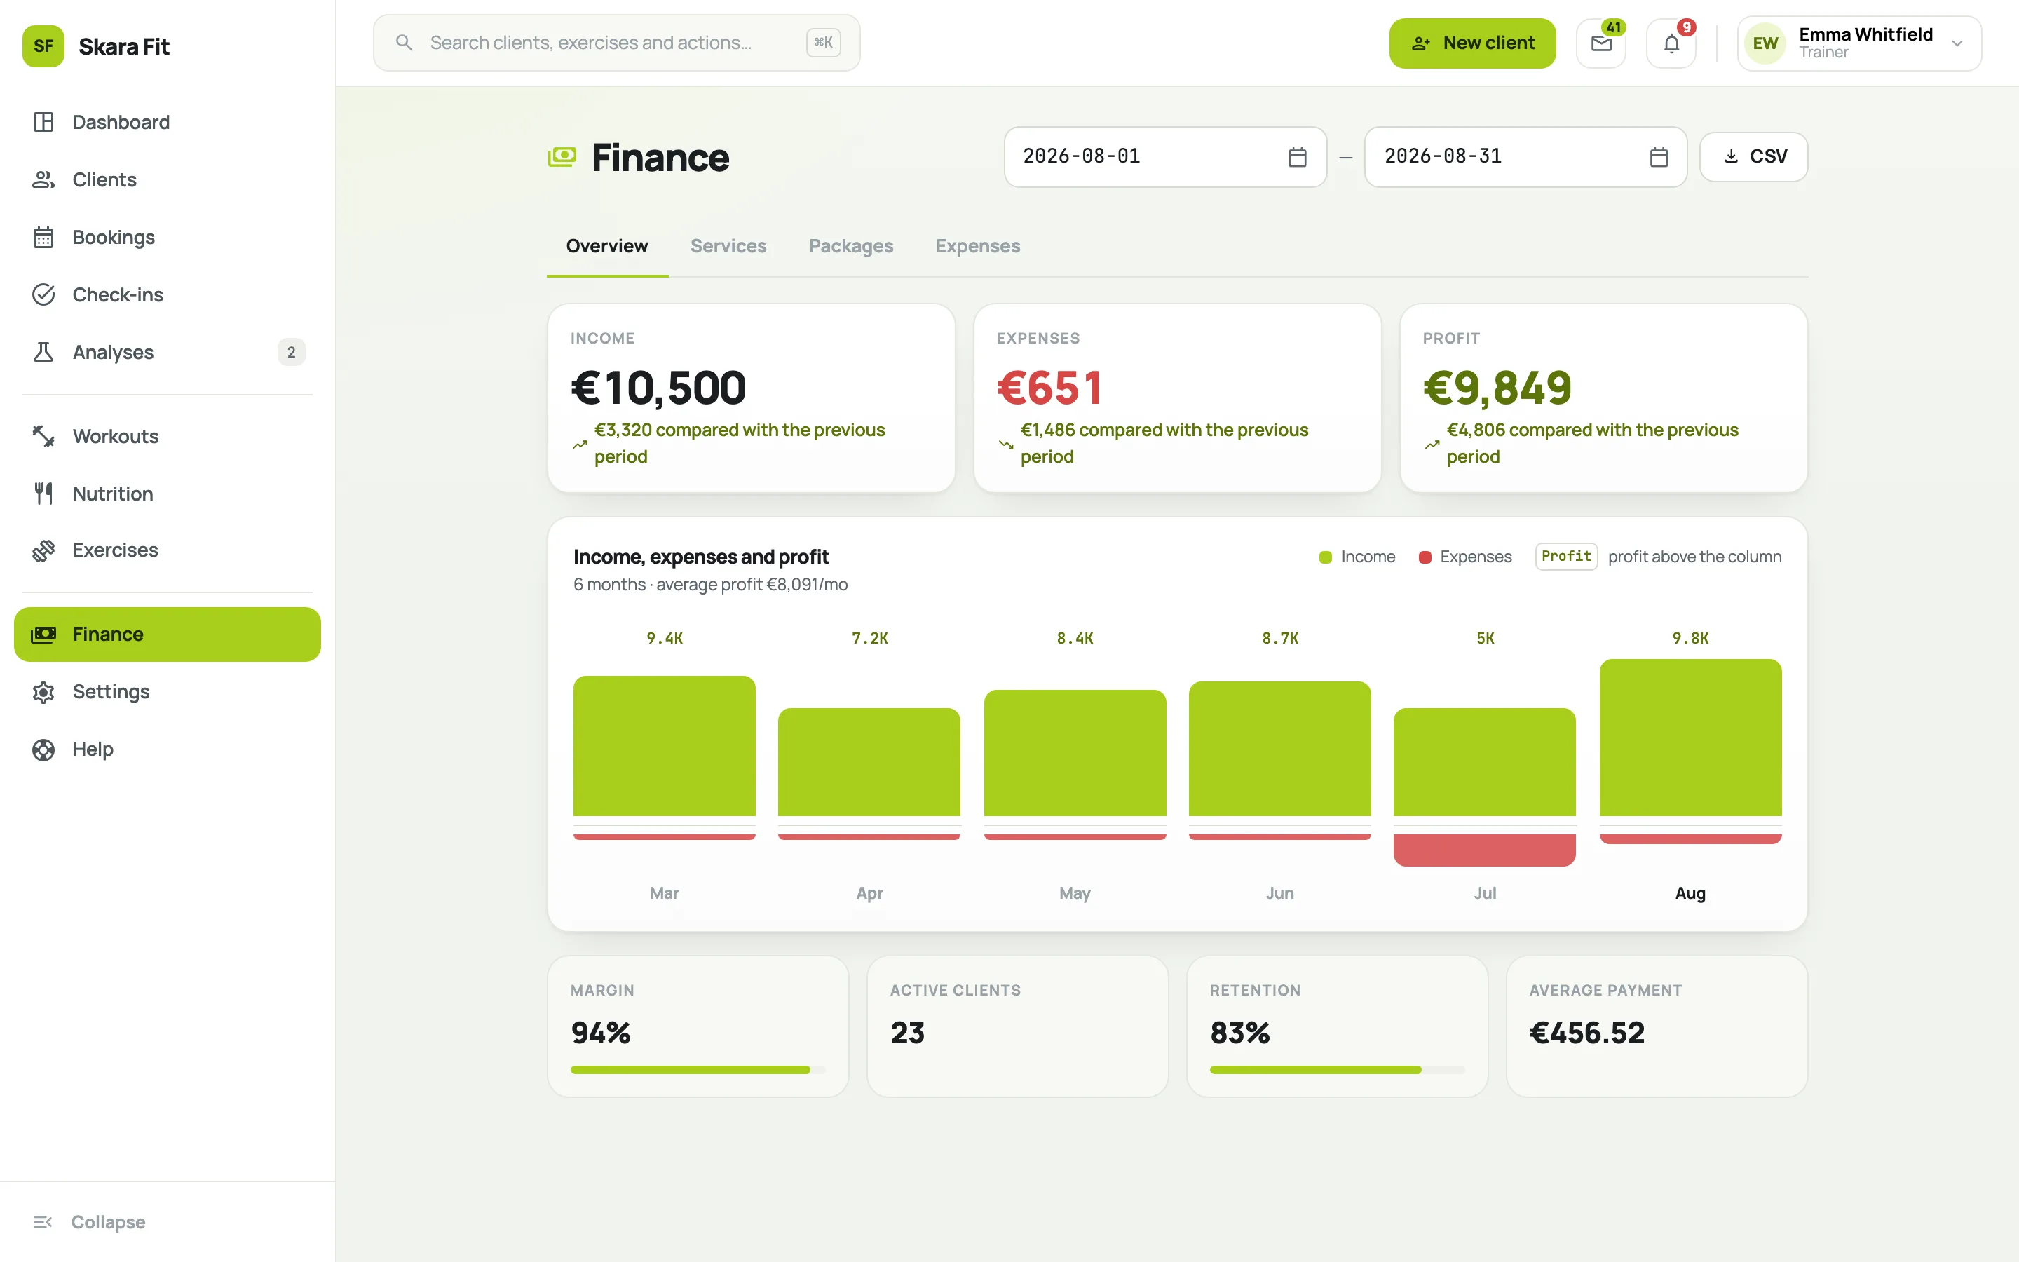
Task: Switch to the Packages tab
Action: (851, 246)
